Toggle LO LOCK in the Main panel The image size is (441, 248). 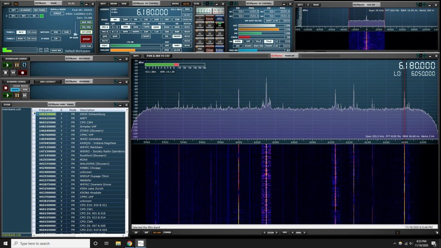86,32
